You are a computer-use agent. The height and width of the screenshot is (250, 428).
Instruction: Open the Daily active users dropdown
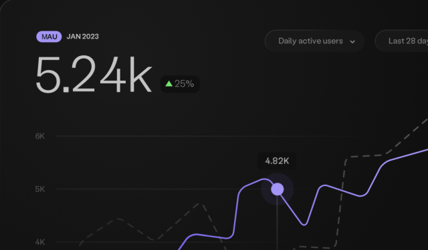tap(314, 41)
